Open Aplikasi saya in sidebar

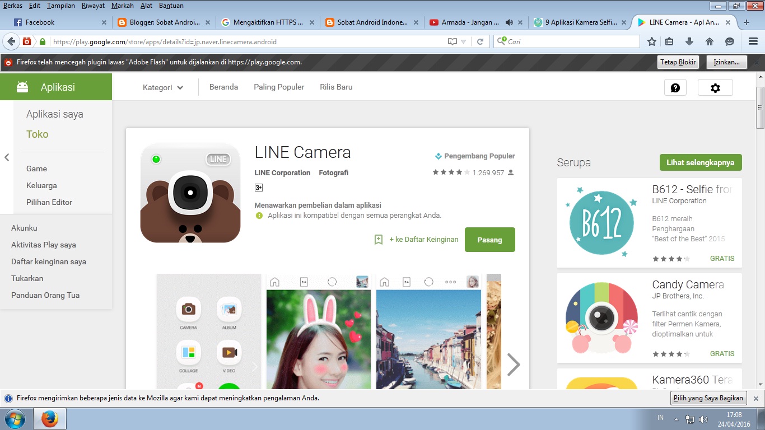[x=55, y=114]
